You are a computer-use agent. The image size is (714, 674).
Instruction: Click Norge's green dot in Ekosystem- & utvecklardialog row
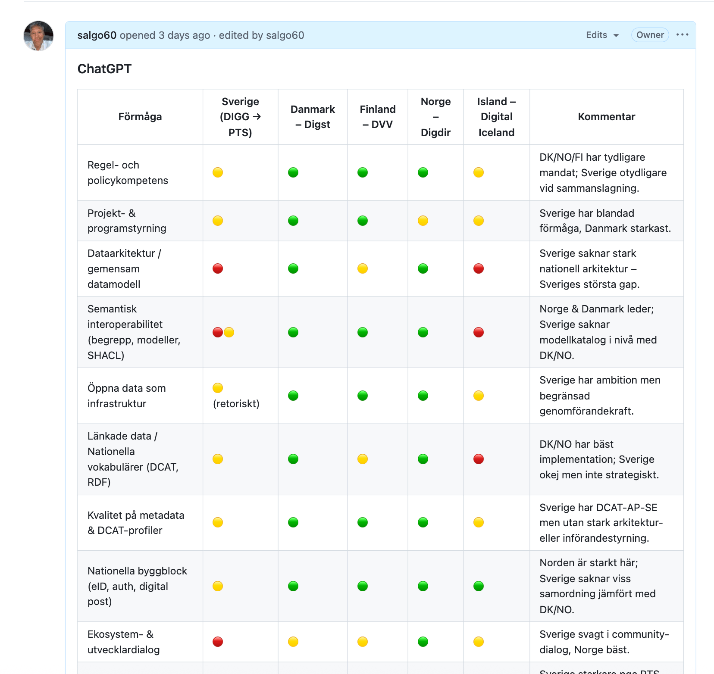point(423,642)
